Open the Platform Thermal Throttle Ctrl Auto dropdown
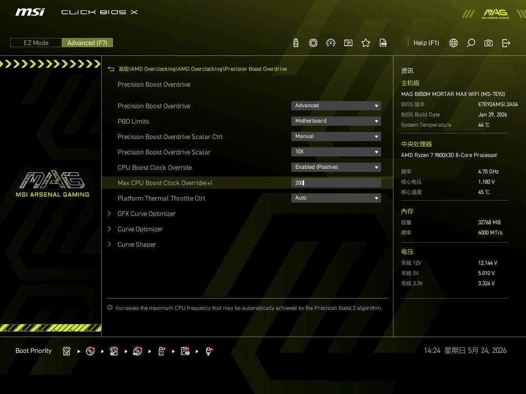Screen dimensions: 526x394 (x=336, y=198)
